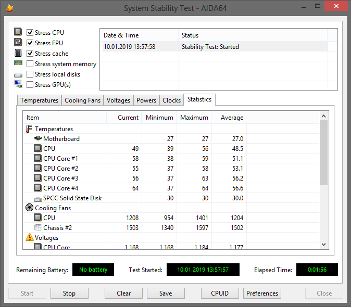Click the Clear button

123,293
